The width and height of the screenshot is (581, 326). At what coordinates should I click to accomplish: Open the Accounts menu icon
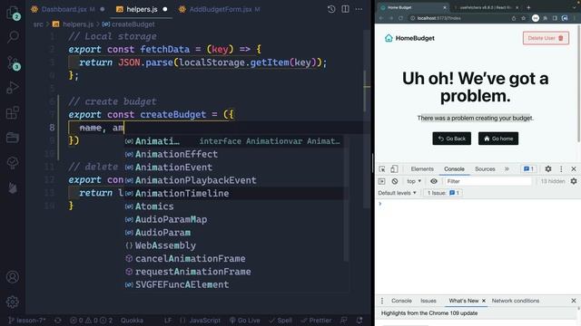point(13,277)
